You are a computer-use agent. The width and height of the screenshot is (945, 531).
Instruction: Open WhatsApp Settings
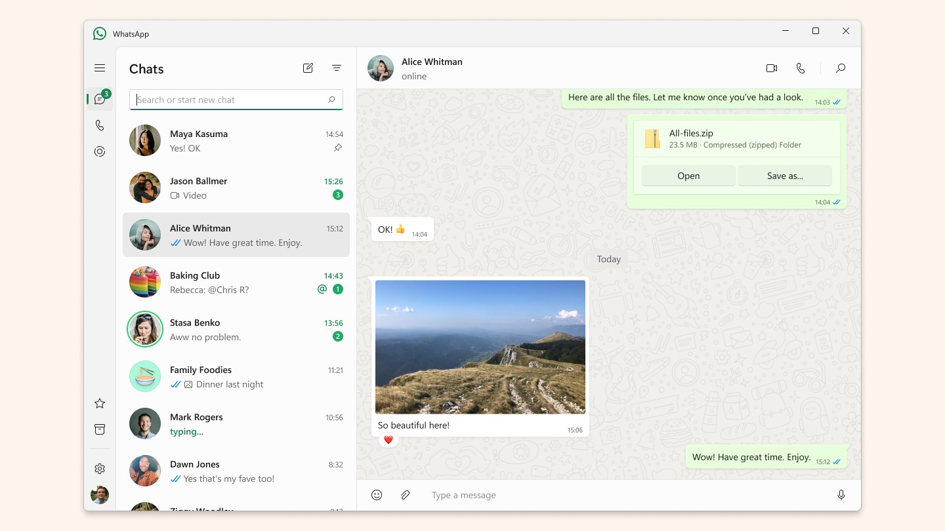pyautogui.click(x=100, y=468)
